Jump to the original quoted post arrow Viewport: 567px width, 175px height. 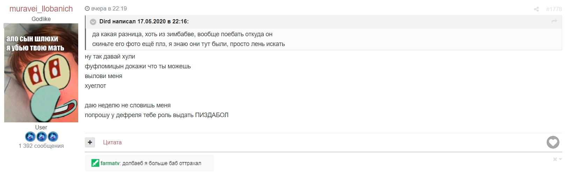point(554,22)
